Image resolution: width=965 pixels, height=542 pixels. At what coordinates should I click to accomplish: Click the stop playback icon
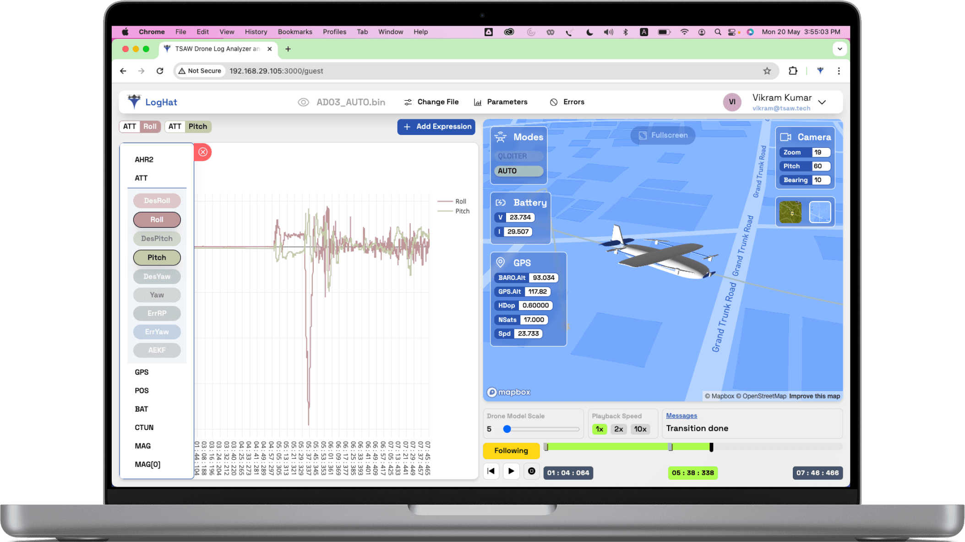[x=531, y=471]
